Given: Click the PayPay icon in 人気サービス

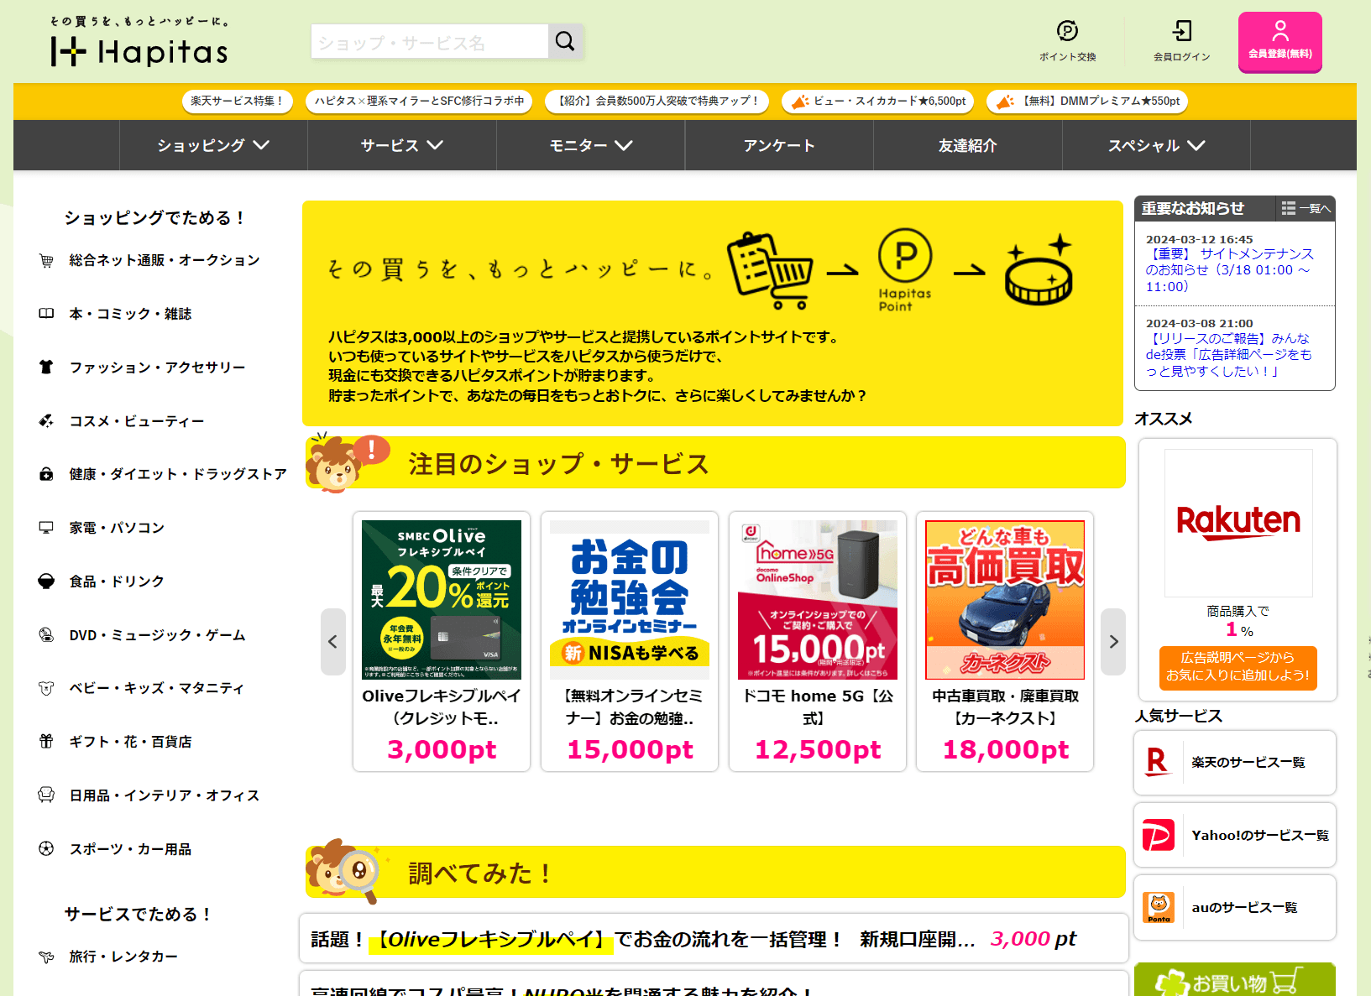Looking at the screenshot, I should [1159, 836].
